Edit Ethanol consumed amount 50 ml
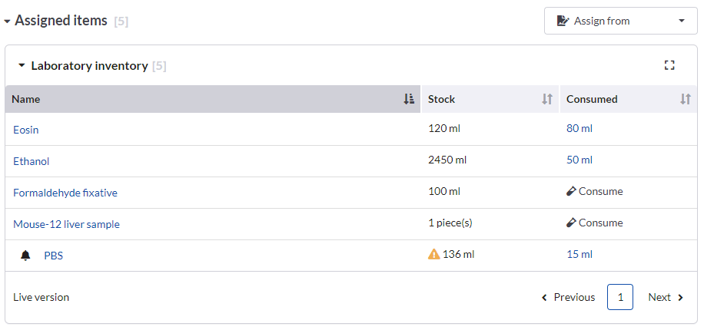Screen dimensions: 704x330 tap(579, 160)
